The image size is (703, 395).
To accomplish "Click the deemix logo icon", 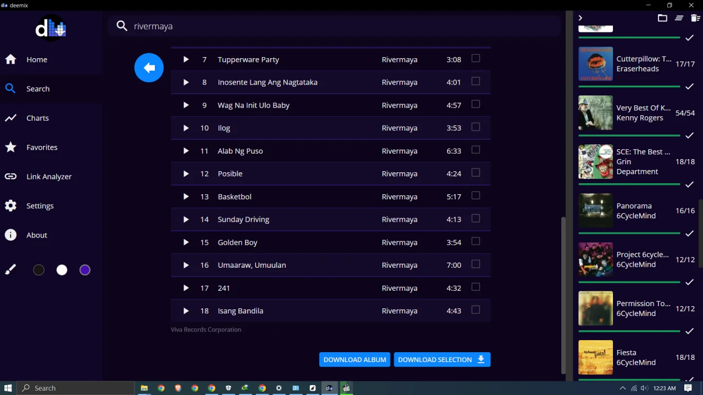I will click(x=51, y=29).
